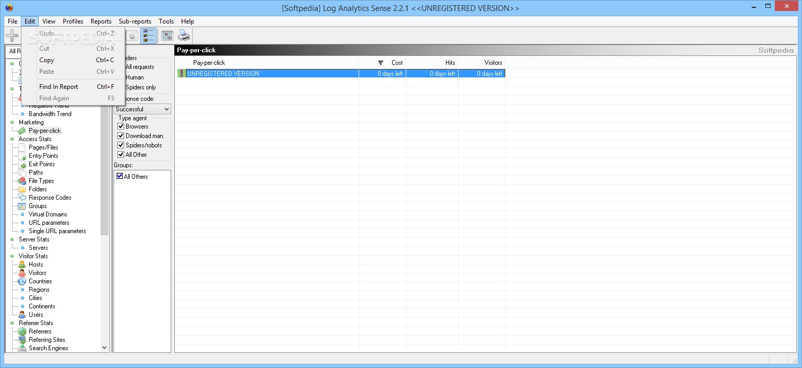The image size is (802, 368).
Task: Click the Folders yellow folder icon
Action: 22,189
